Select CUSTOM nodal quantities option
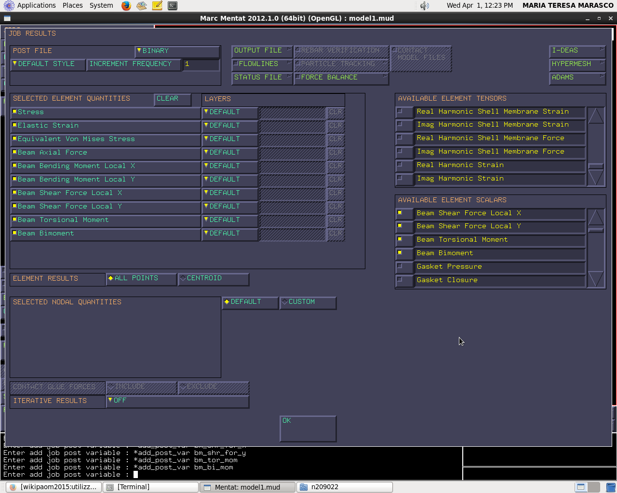The image size is (617, 493). coord(308,302)
